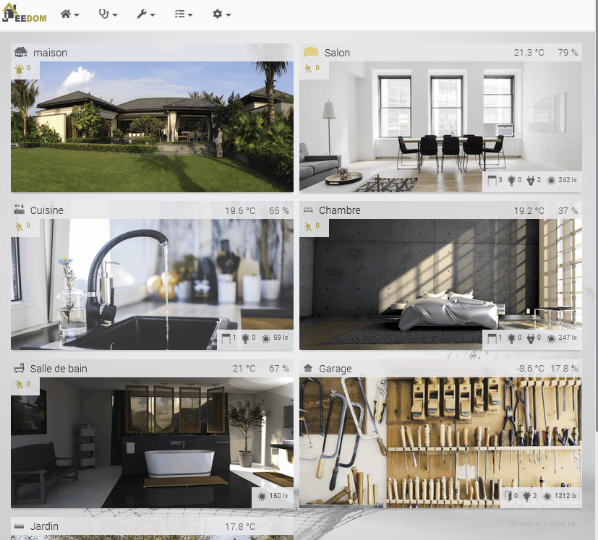Open the Tools wrench menu

tap(146, 14)
